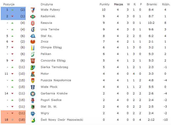Click the Bramki column header
This screenshot has width=171, height=125.
tap(152, 4)
